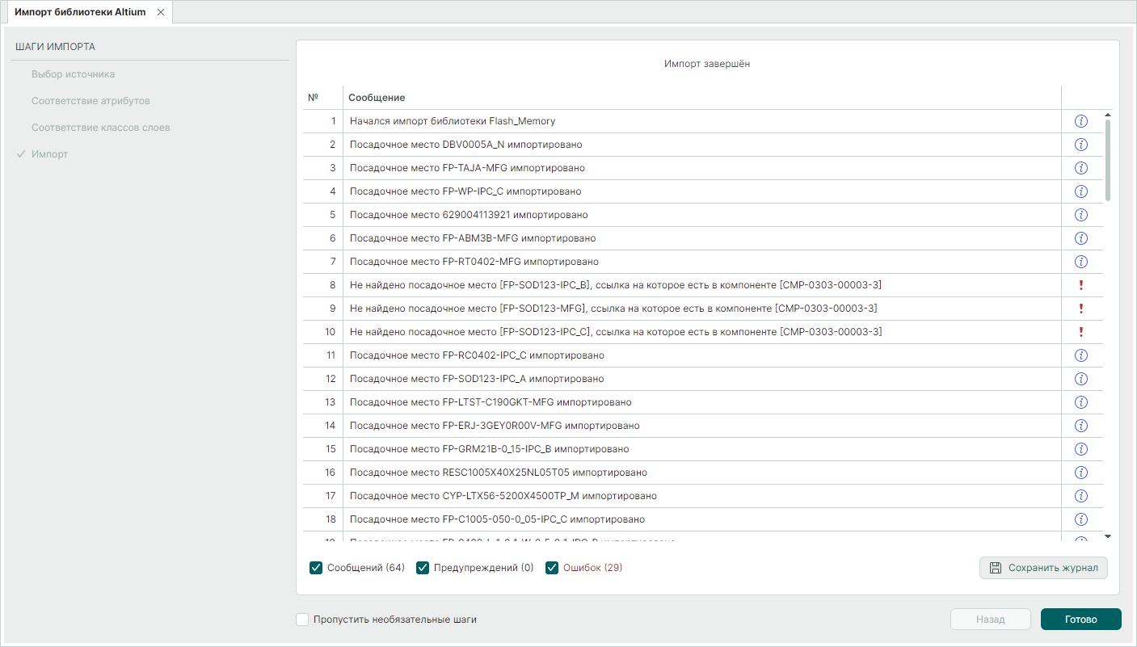Toggle the Предупреждений (0) checkbox

pos(423,568)
